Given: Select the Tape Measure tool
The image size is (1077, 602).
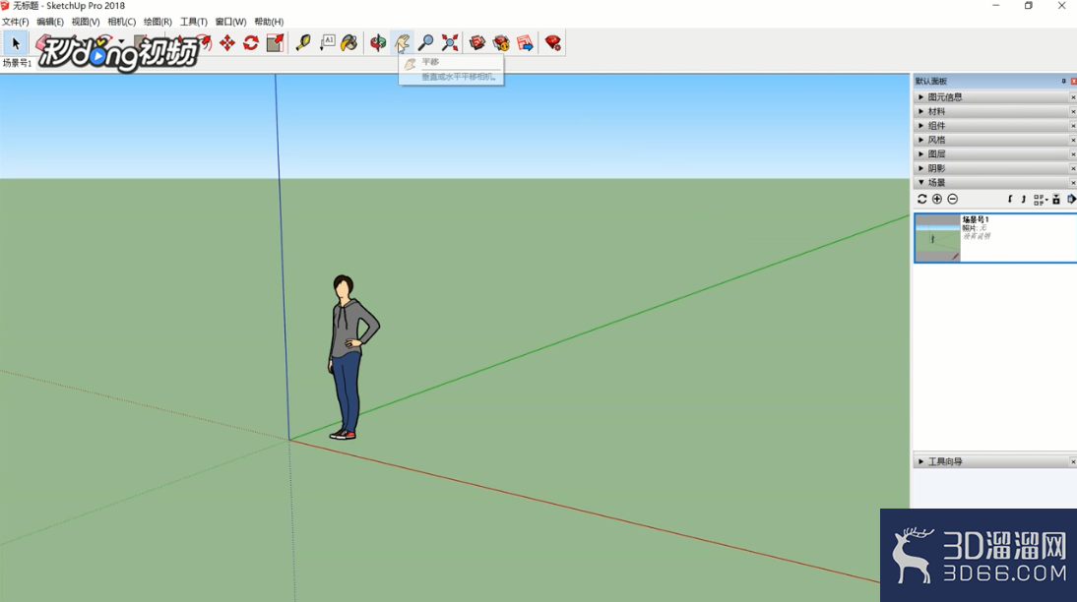Looking at the screenshot, I should tap(303, 43).
